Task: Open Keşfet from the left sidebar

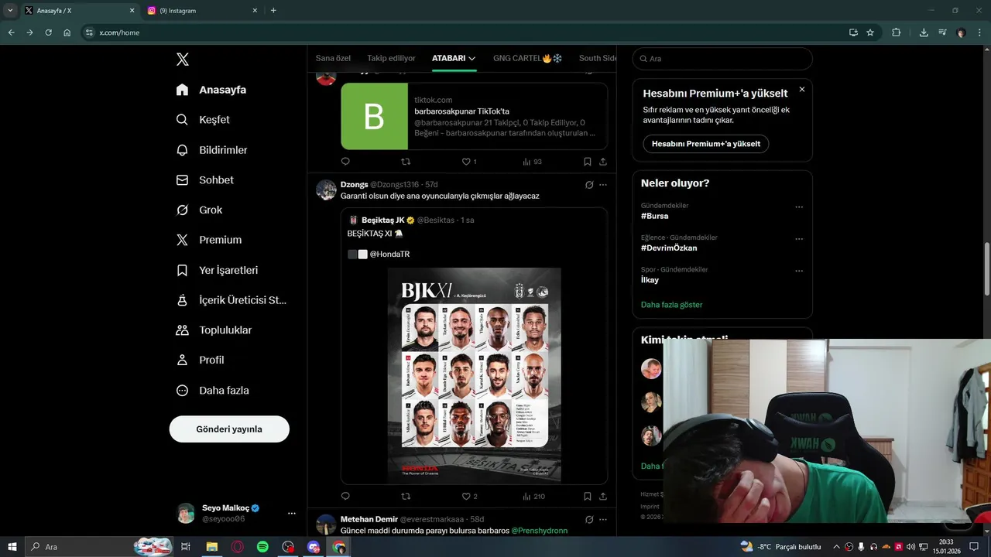Action: click(203, 120)
